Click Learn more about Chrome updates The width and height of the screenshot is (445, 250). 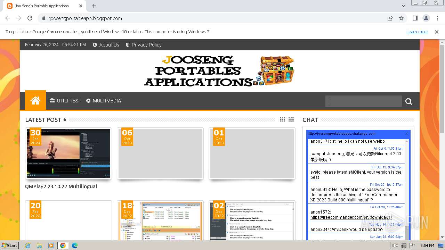pyautogui.click(x=417, y=32)
